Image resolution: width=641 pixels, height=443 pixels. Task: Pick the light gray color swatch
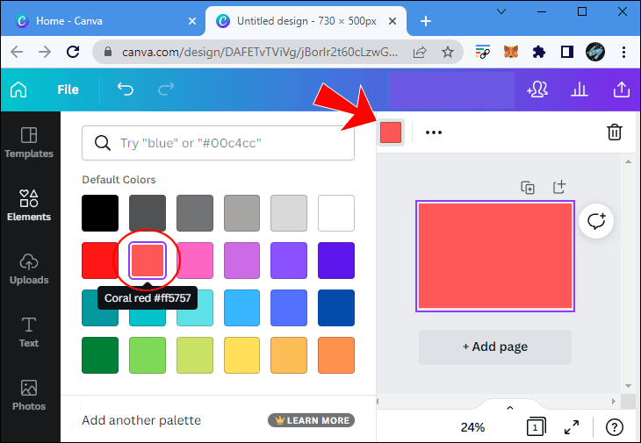[x=289, y=213]
